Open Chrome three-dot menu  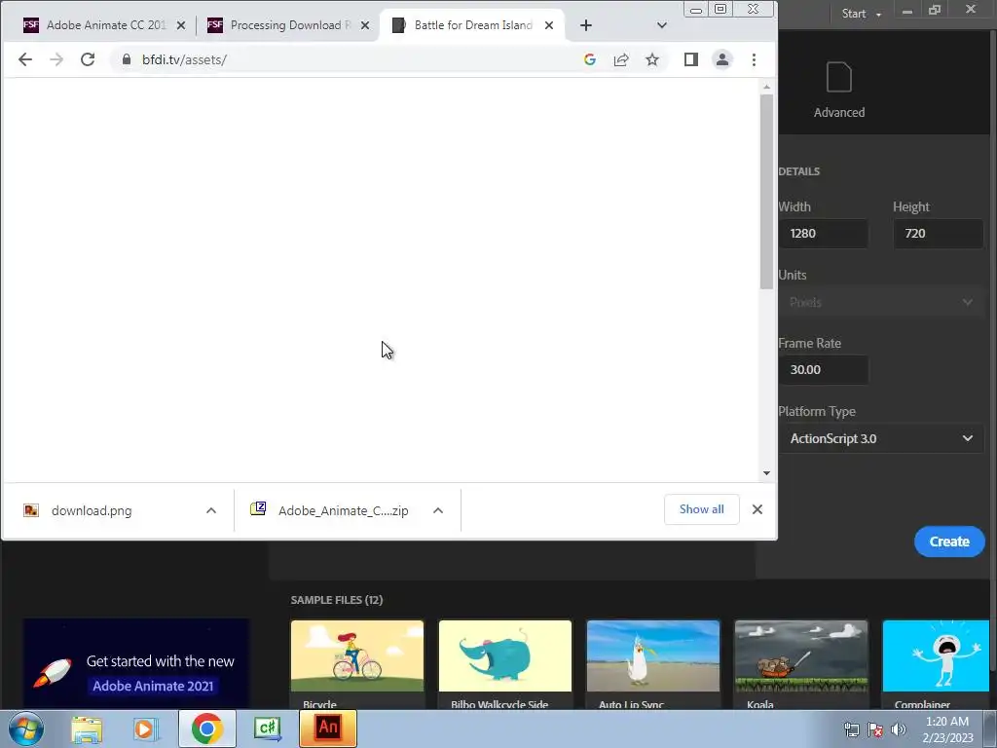click(755, 59)
